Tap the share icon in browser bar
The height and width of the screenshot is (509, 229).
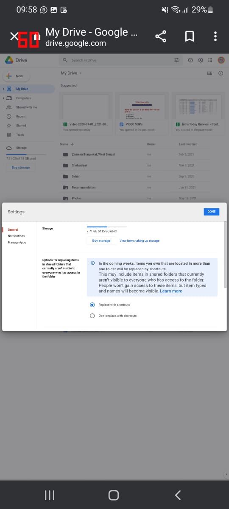(161, 36)
